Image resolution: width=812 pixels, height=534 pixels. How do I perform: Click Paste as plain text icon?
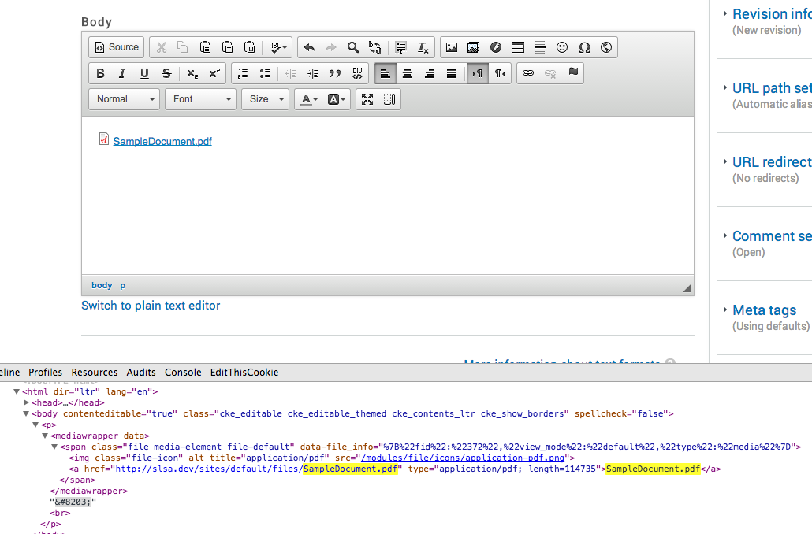(x=227, y=47)
